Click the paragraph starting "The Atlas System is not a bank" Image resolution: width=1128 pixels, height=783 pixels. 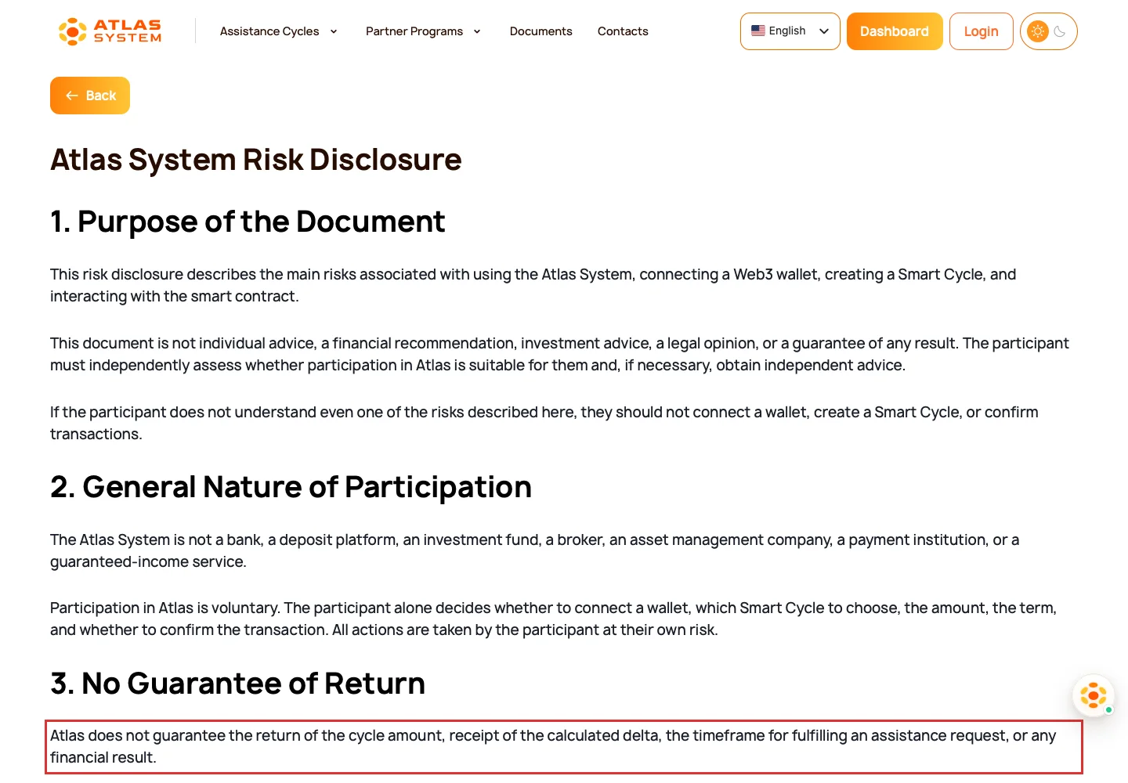pyautogui.click(x=535, y=550)
